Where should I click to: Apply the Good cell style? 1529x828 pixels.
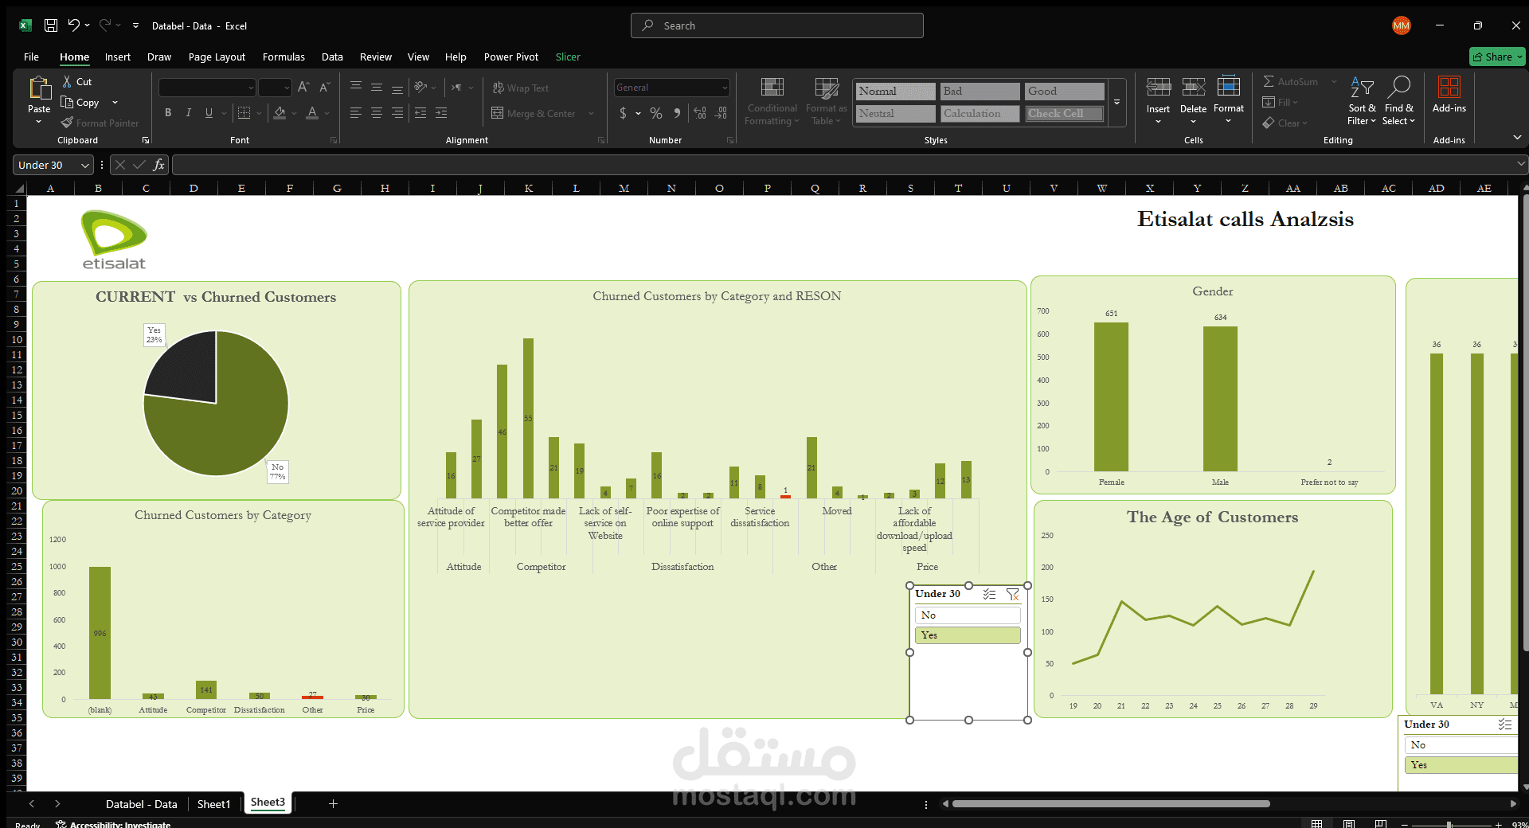pos(1064,92)
